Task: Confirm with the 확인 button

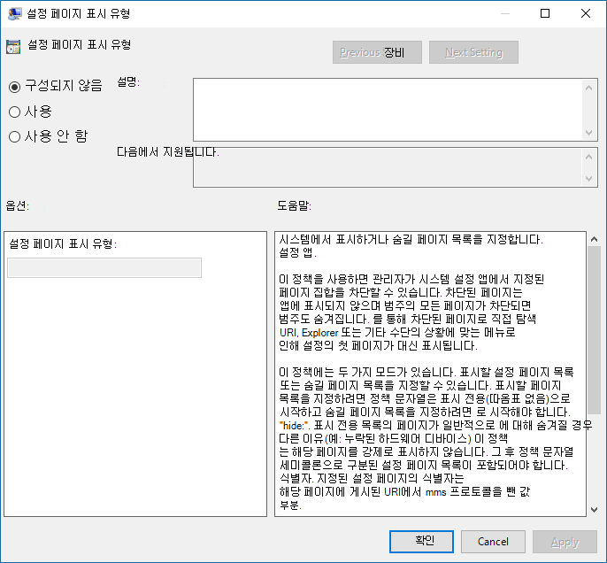Action: point(421,542)
